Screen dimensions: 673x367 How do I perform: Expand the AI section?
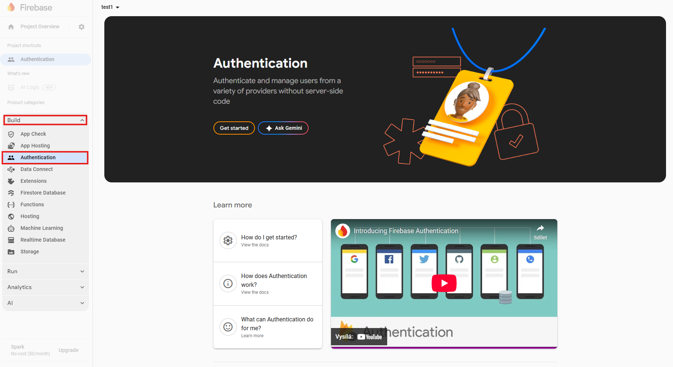click(x=46, y=303)
